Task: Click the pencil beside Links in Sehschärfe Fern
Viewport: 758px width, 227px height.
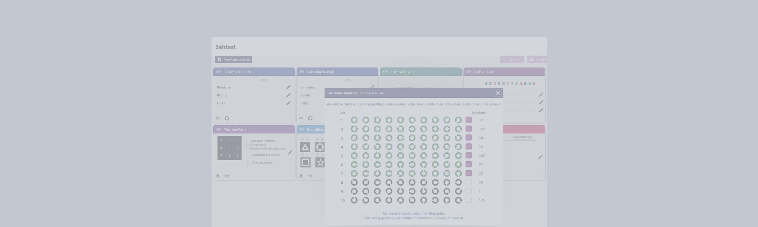Action: [288, 103]
